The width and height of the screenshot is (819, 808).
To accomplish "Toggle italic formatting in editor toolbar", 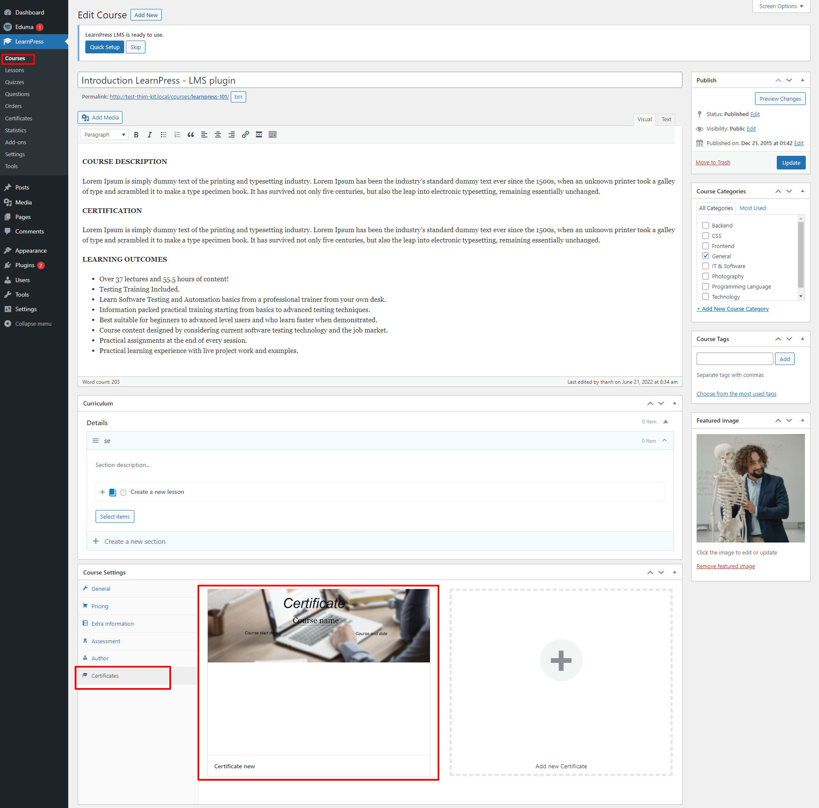I will click(150, 135).
